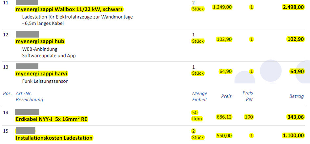
Task: Click the unit price 1.249,00
Action: pyautogui.click(x=222, y=7)
